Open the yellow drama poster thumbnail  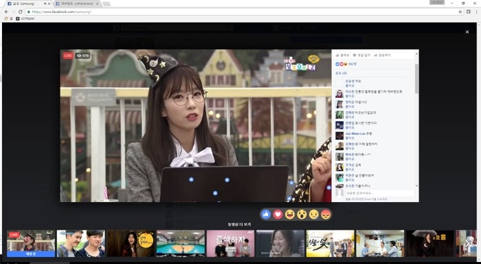tap(330, 243)
